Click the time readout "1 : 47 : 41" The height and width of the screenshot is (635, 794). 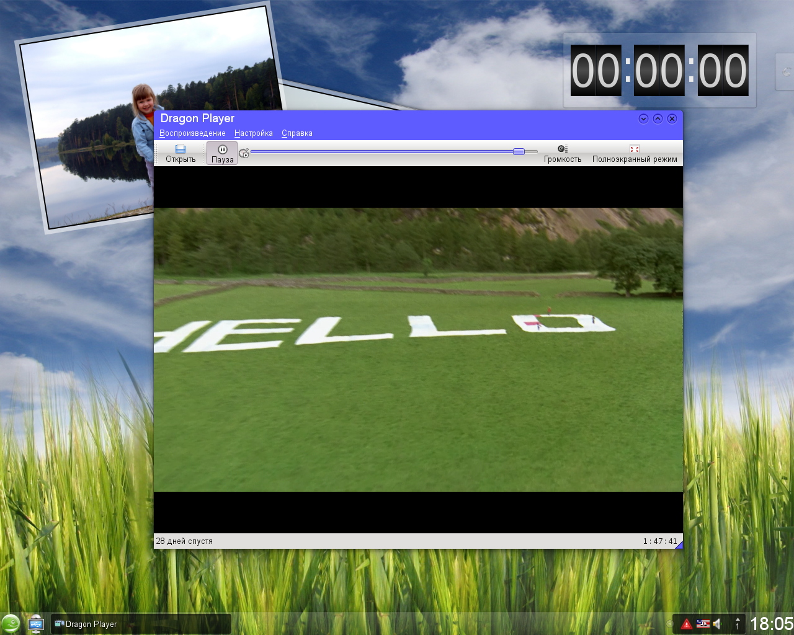[x=660, y=541]
